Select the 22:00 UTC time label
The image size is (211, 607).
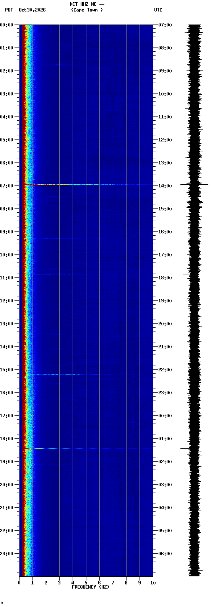pyautogui.click(x=165, y=370)
